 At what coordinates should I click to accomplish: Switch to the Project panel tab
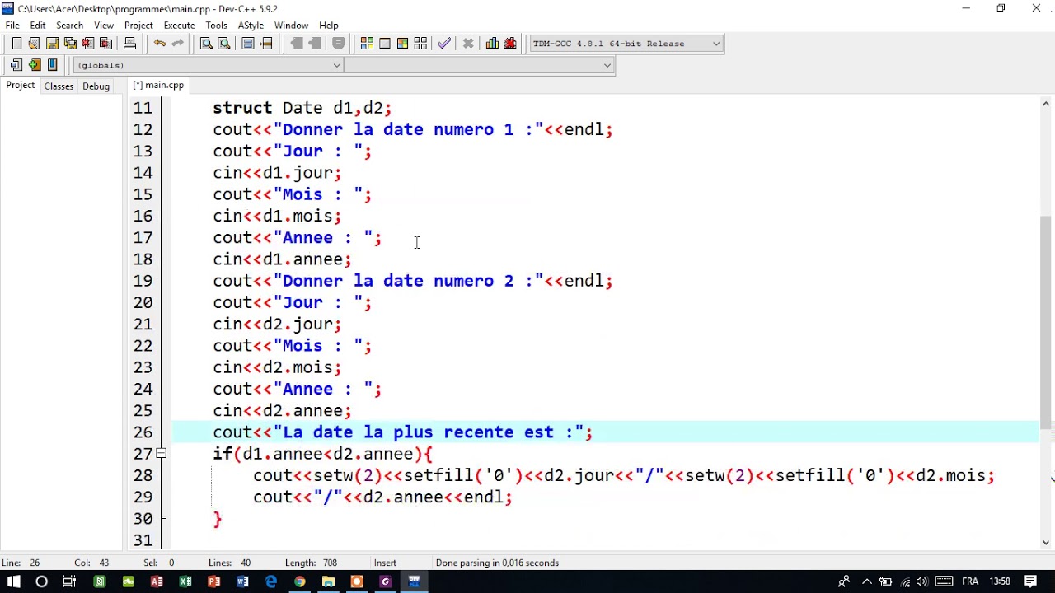pyautogui.click(x=21, y=86)
